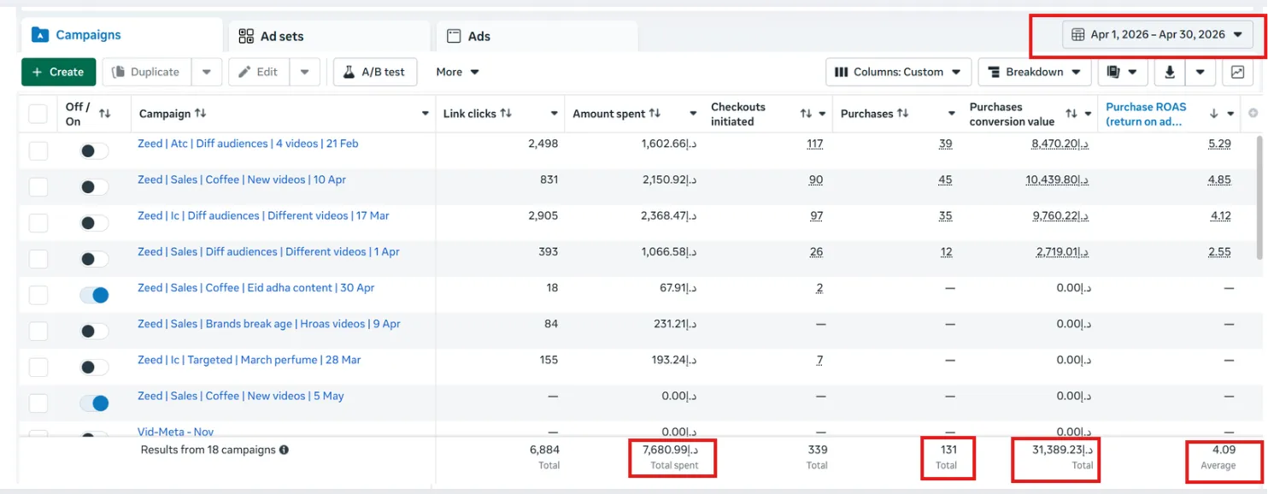
Task: Click the A/B test button
Action: click(375, 73)
